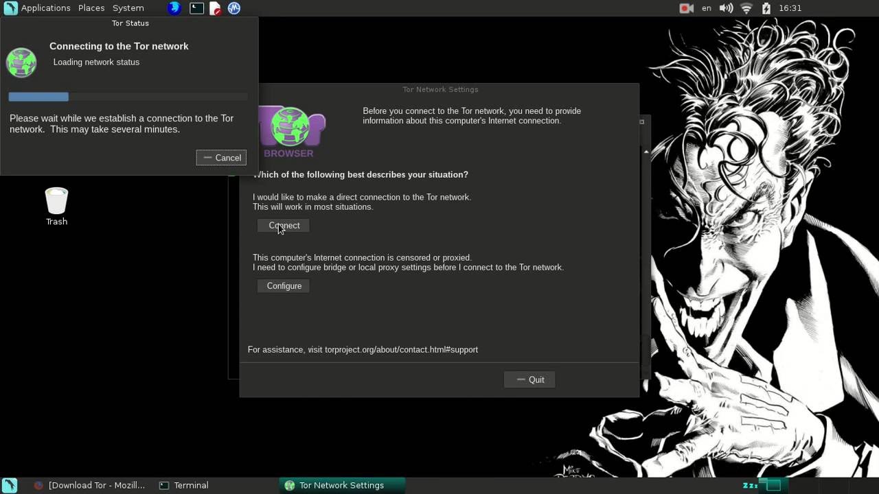
Task: Open the Trash desktop icon
Action: (56, 207)
